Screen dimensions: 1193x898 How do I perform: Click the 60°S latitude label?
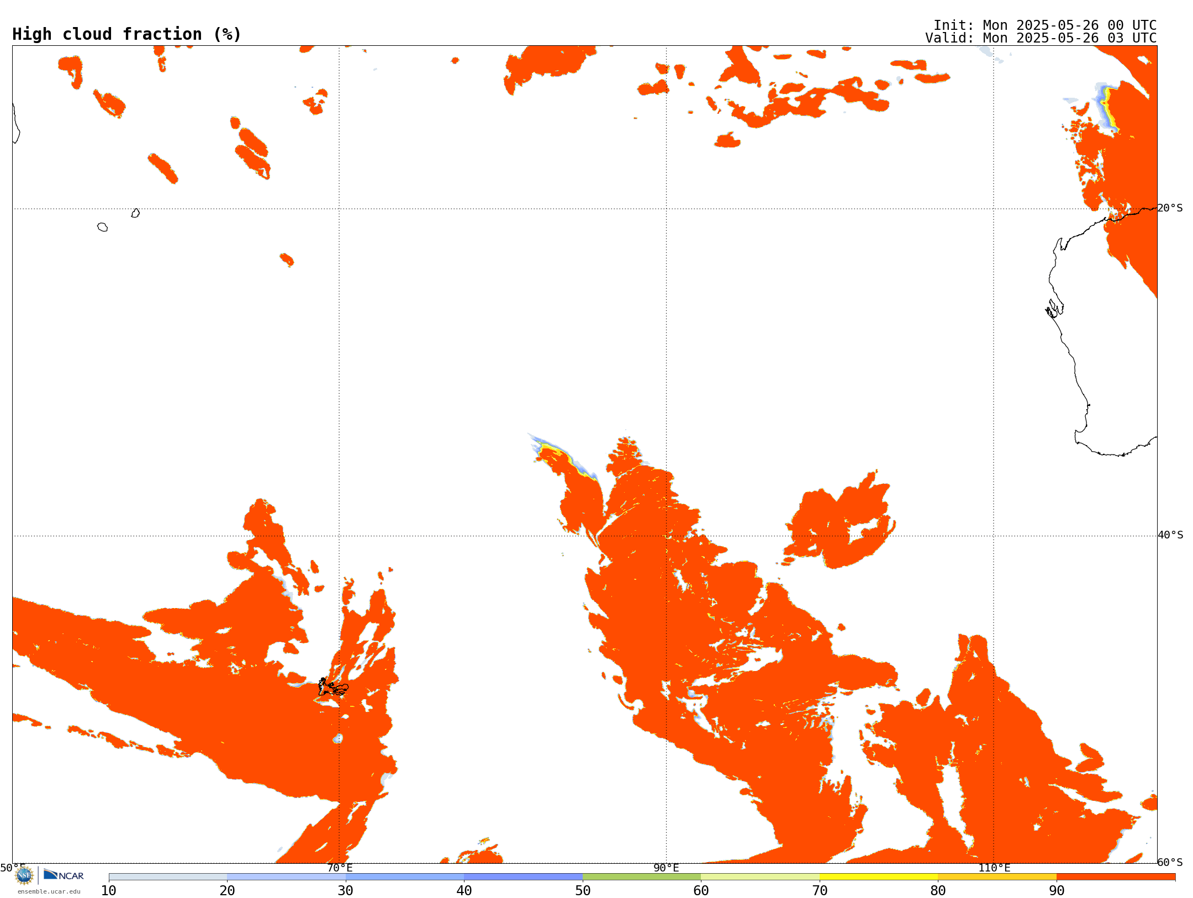[x=1170, y=862]
